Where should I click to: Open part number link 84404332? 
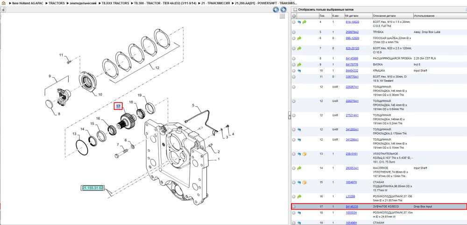(352, 71)
